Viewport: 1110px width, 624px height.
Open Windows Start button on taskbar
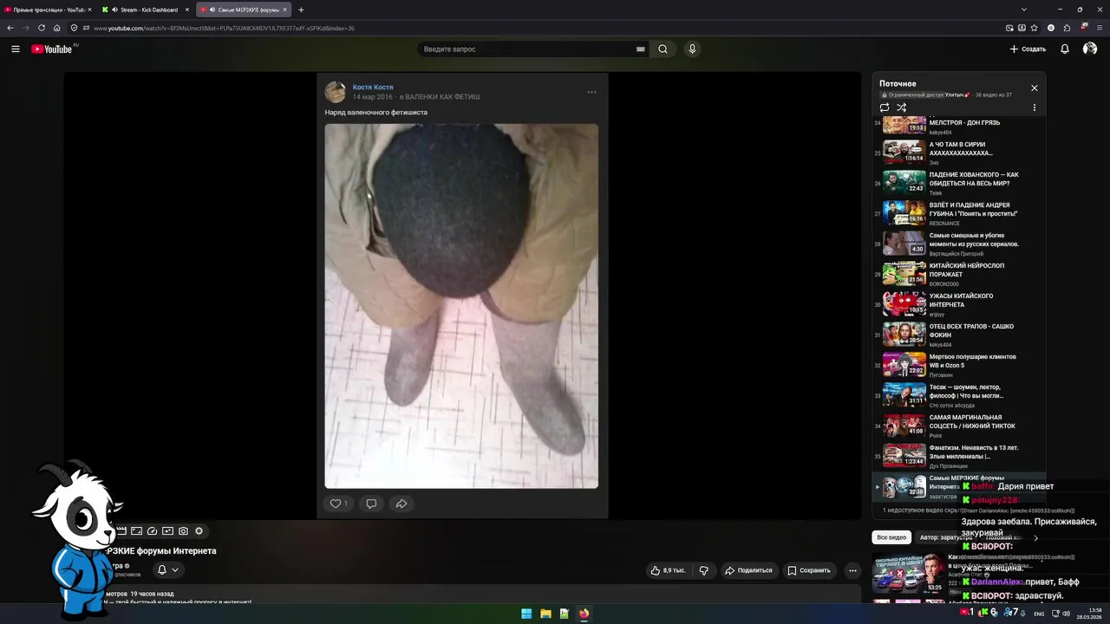pyautogui.click(x=526, y=614)
